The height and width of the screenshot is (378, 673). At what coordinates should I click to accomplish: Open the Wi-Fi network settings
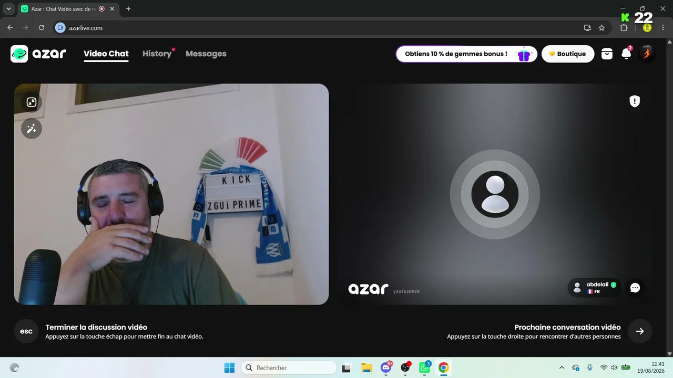[x=603, y=367]
